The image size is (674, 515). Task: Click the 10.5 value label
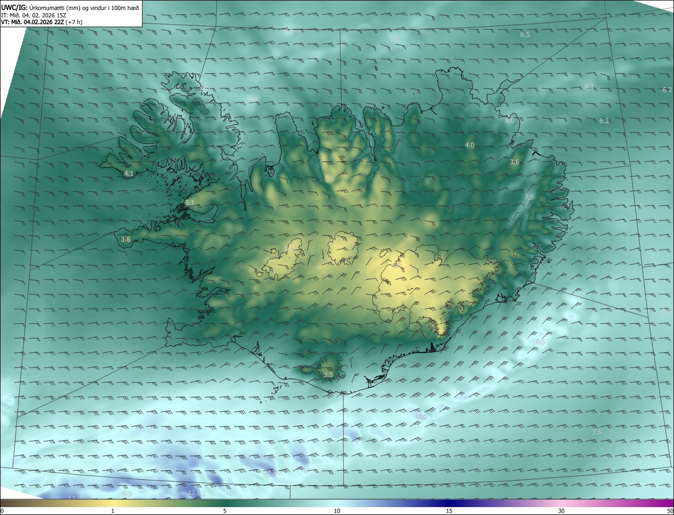coord(539,342)
